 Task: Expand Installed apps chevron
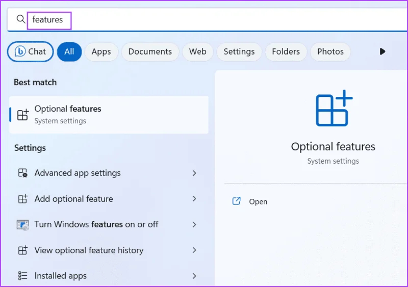point(194,276)
